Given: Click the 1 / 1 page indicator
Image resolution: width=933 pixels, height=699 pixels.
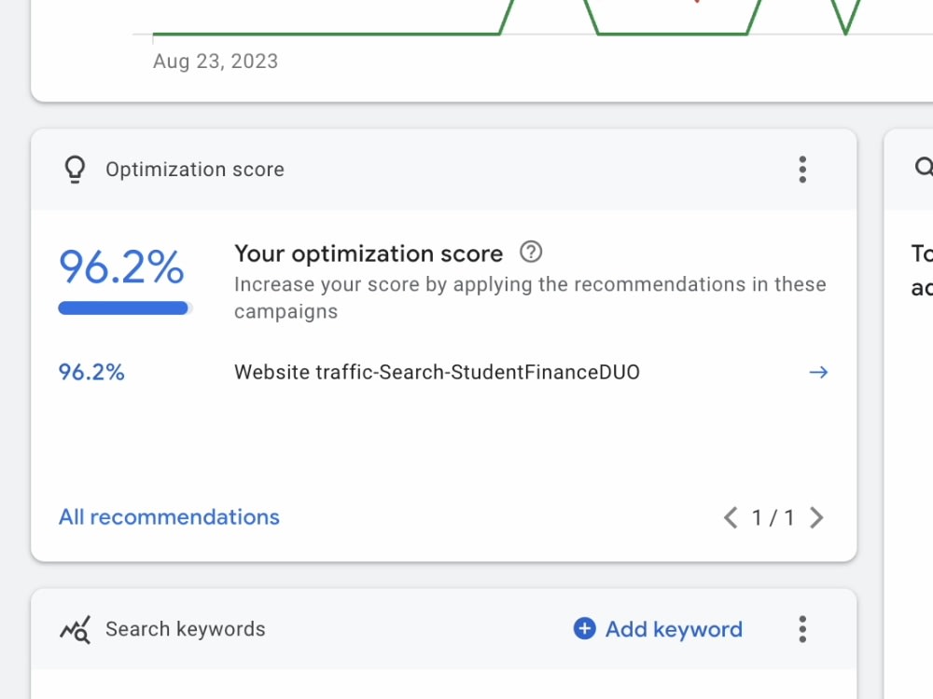Looking at the screenshot, I should (x=773, y=517).
